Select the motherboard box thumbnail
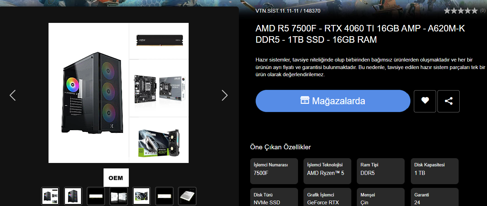The image size is (487, 206). pyautogui.click(x=119, y=196)
